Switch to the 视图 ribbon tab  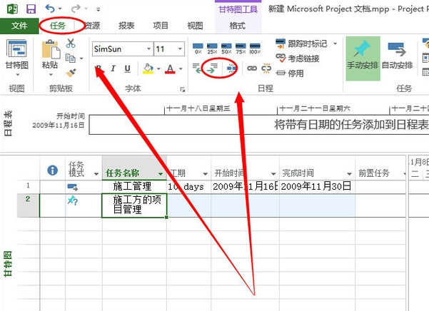click(x=195, y=26)
